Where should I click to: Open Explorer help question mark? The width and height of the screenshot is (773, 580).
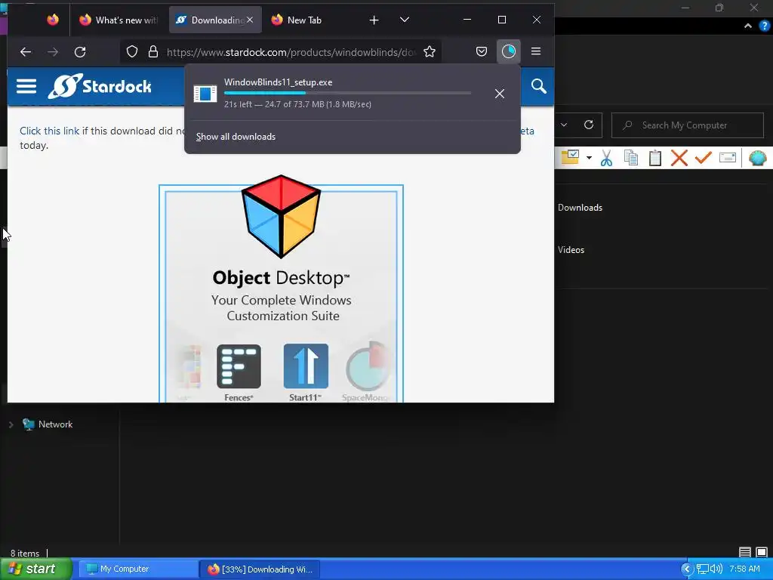(764, 26)
